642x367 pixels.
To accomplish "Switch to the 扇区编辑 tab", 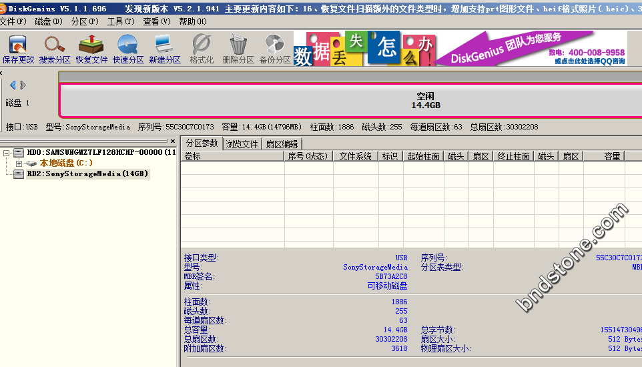I will (x=281, y=143).
